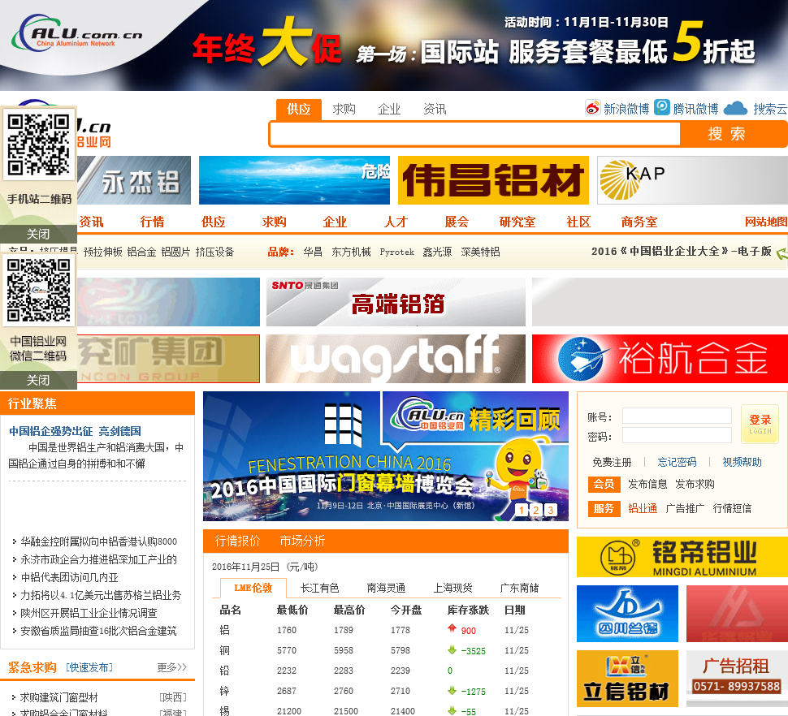
Task: Open the 铭帝铝业 banner ad
Action: pyautogui.click(x=682, y=558)
